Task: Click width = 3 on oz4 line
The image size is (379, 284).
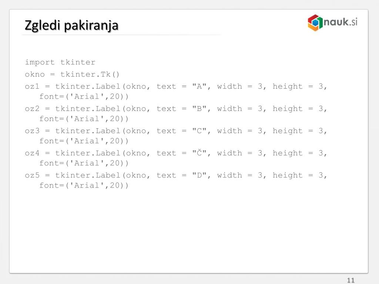Action: (x=240, y=153)
